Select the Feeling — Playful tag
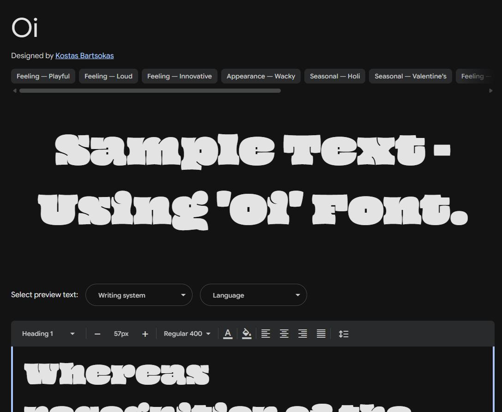 [x=43, y=76]
